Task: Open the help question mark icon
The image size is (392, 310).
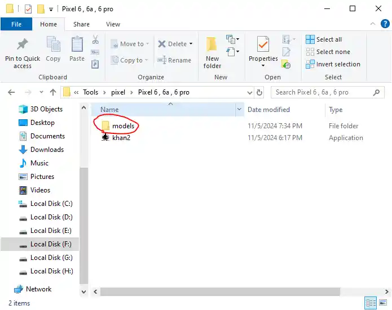Action: coord(385,24)
